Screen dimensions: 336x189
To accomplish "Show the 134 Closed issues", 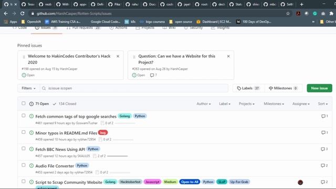I will 65,104.
